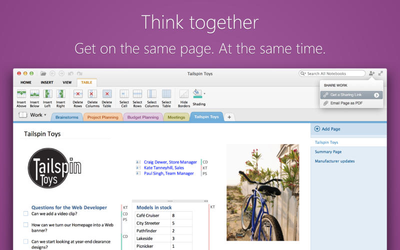Open the Brainstorms section tab
This screenshot has width=400, height=250.
[x=67, y=117]
